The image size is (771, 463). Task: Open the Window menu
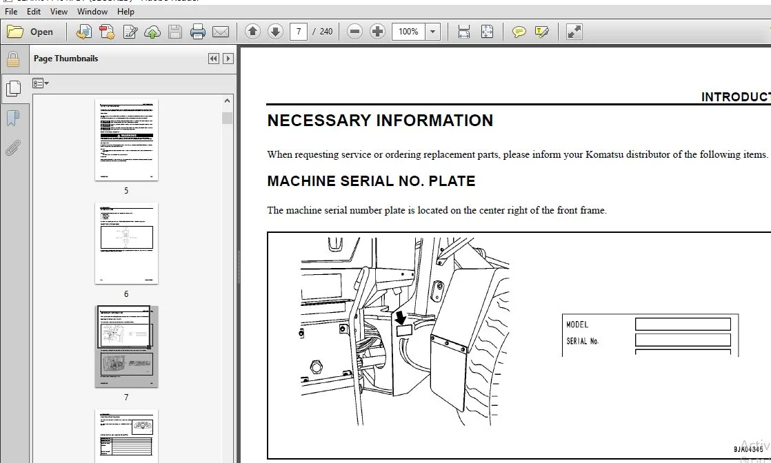point(92,11)
